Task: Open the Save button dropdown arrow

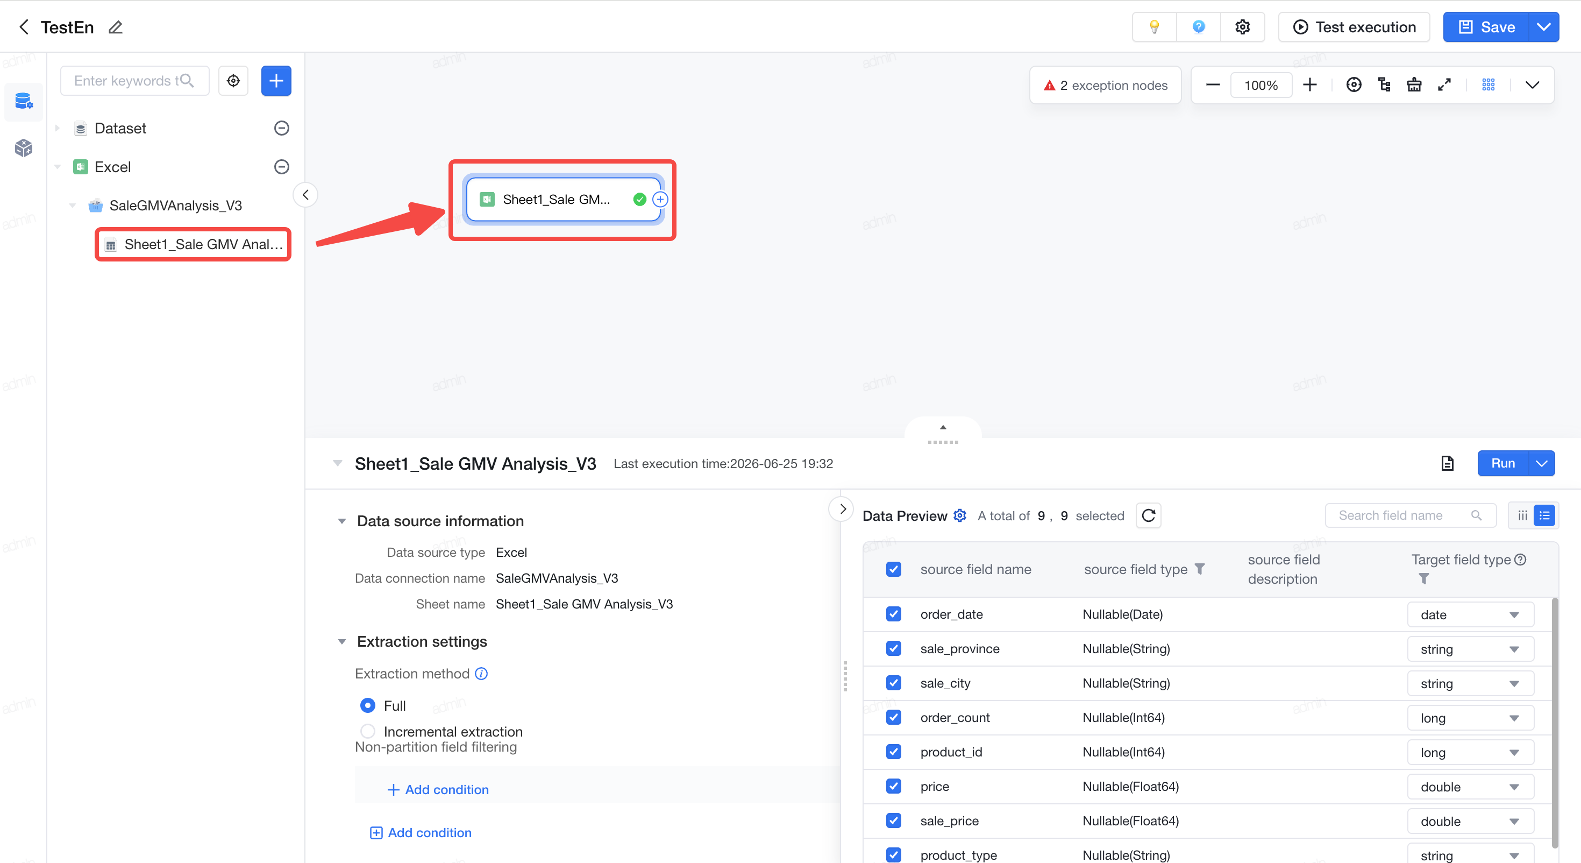Action: 1543,27
